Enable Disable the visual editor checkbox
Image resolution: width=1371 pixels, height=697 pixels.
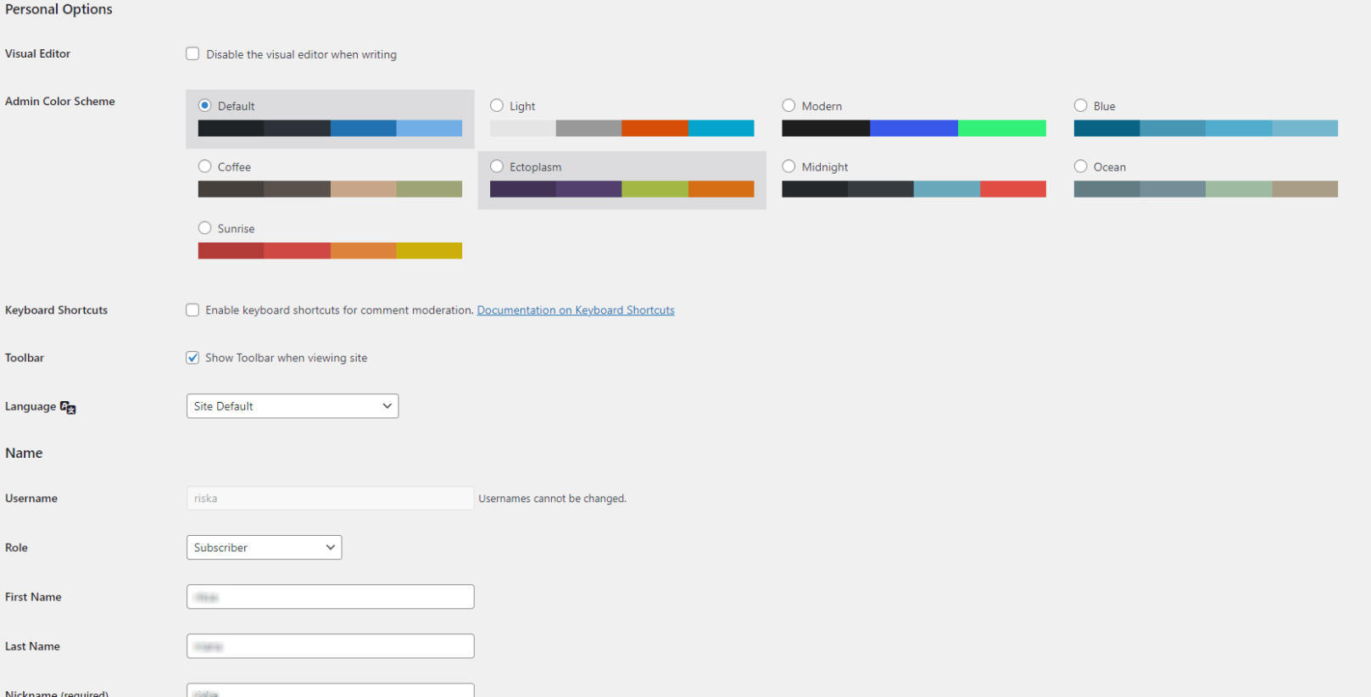[x=192, y=53]
